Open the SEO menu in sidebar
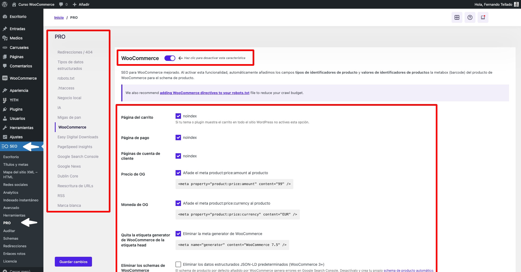This screenshot has width=521, height=272. click(14, 146)
